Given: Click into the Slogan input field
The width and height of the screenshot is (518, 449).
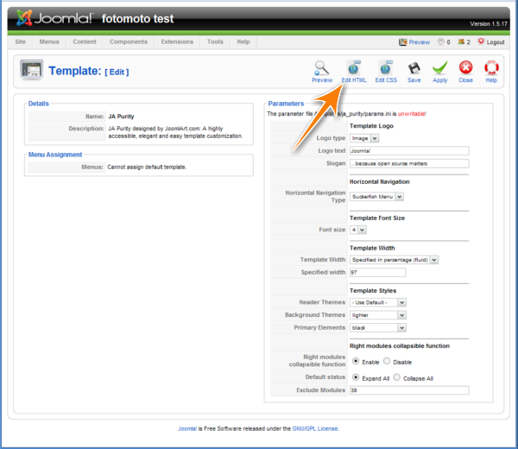Looking at the screenshot, I should pos(409,163).
